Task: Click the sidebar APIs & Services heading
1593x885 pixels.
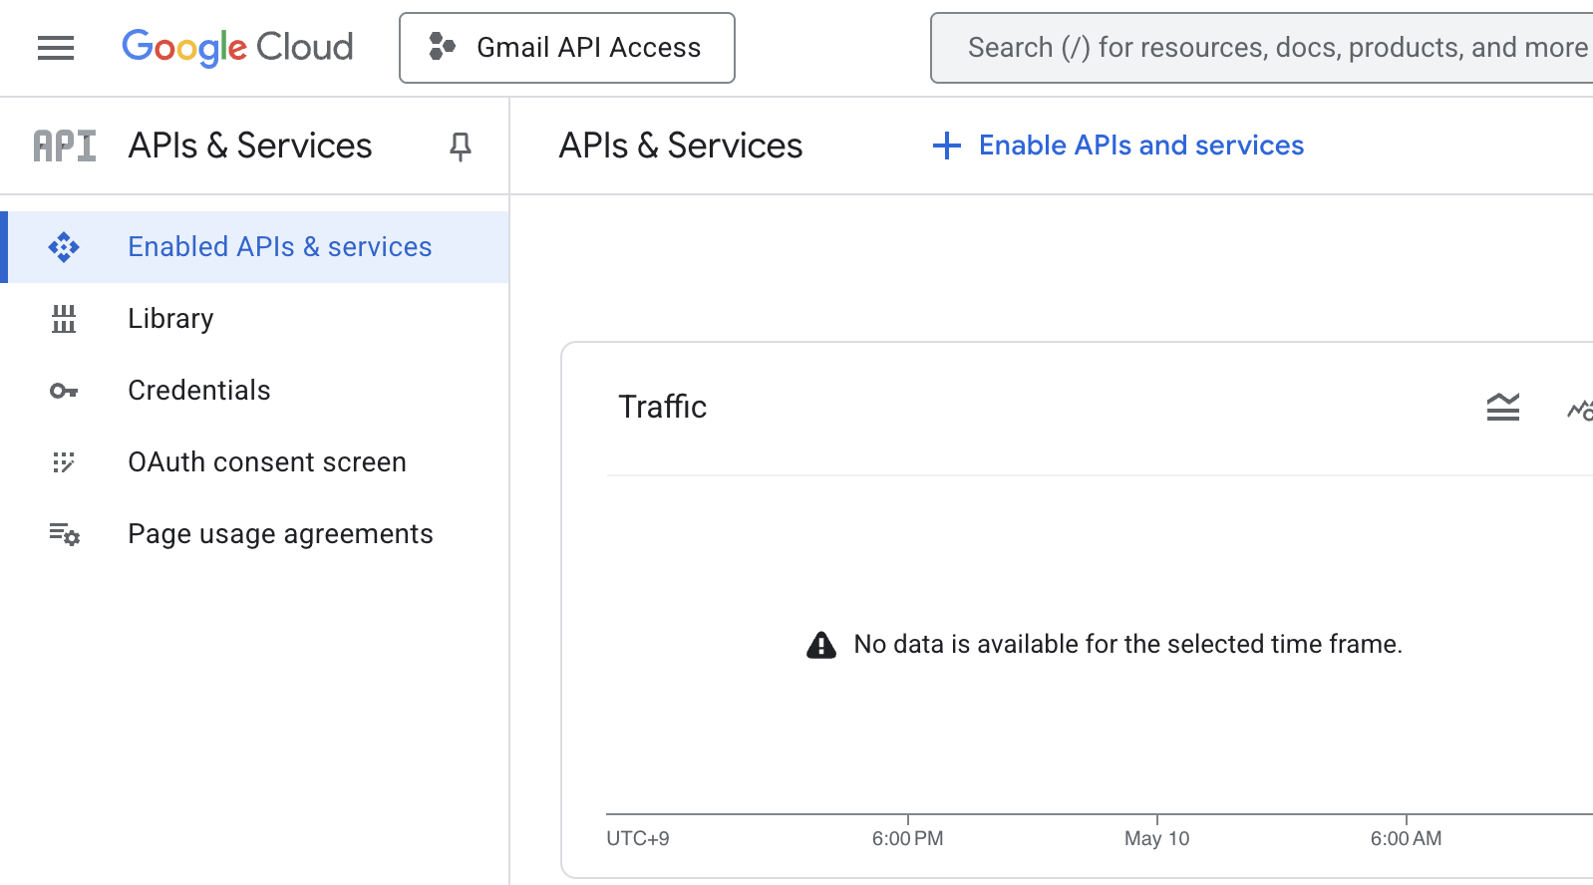Action: pyautogui.click(x=250, y=146)
